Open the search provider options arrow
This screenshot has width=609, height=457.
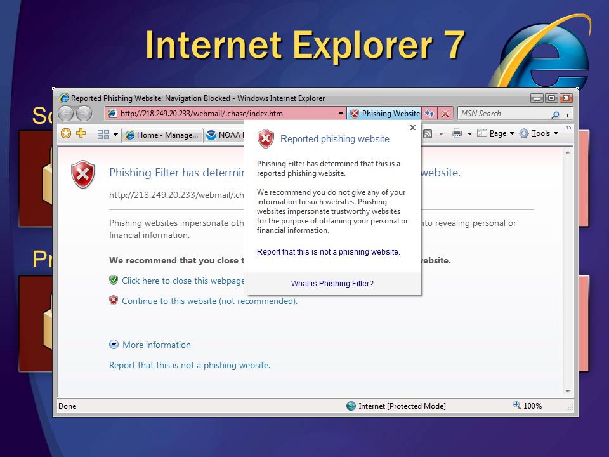pos(568,115)
